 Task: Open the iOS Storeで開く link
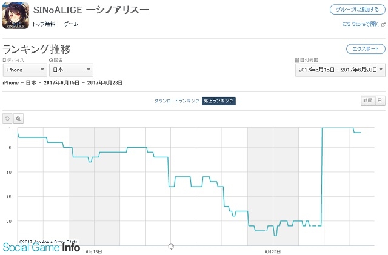coord(361,24)
